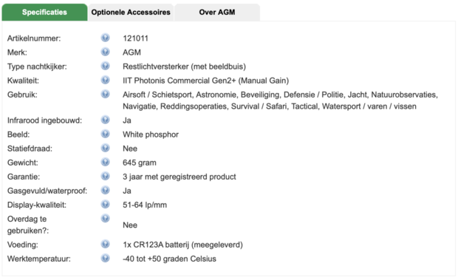Click the article number 121011
Screen dimensions: 458x278
point(135,38)
